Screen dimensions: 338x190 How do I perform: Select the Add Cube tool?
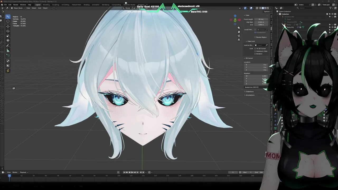(8, 56)
